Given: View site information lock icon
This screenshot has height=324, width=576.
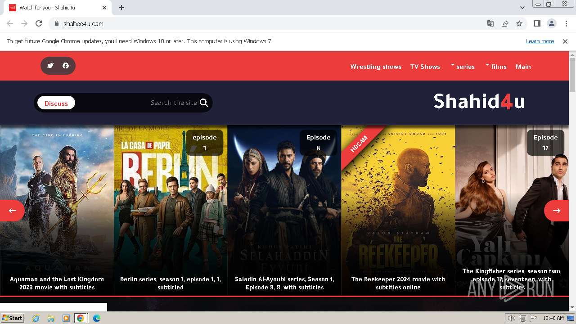Looking at the screenshot, I should tap(57, 23).
